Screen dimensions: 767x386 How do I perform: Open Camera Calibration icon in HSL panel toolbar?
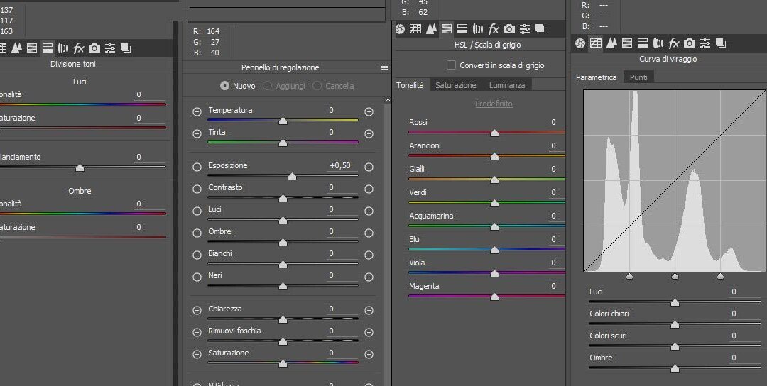coord(509,29)
